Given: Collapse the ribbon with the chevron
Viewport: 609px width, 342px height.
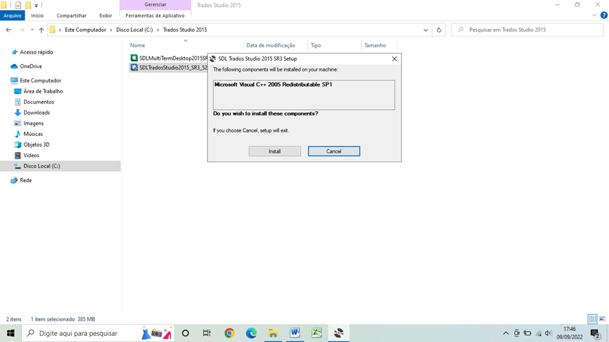Looking at the screenshot, I should click(595, 16).
